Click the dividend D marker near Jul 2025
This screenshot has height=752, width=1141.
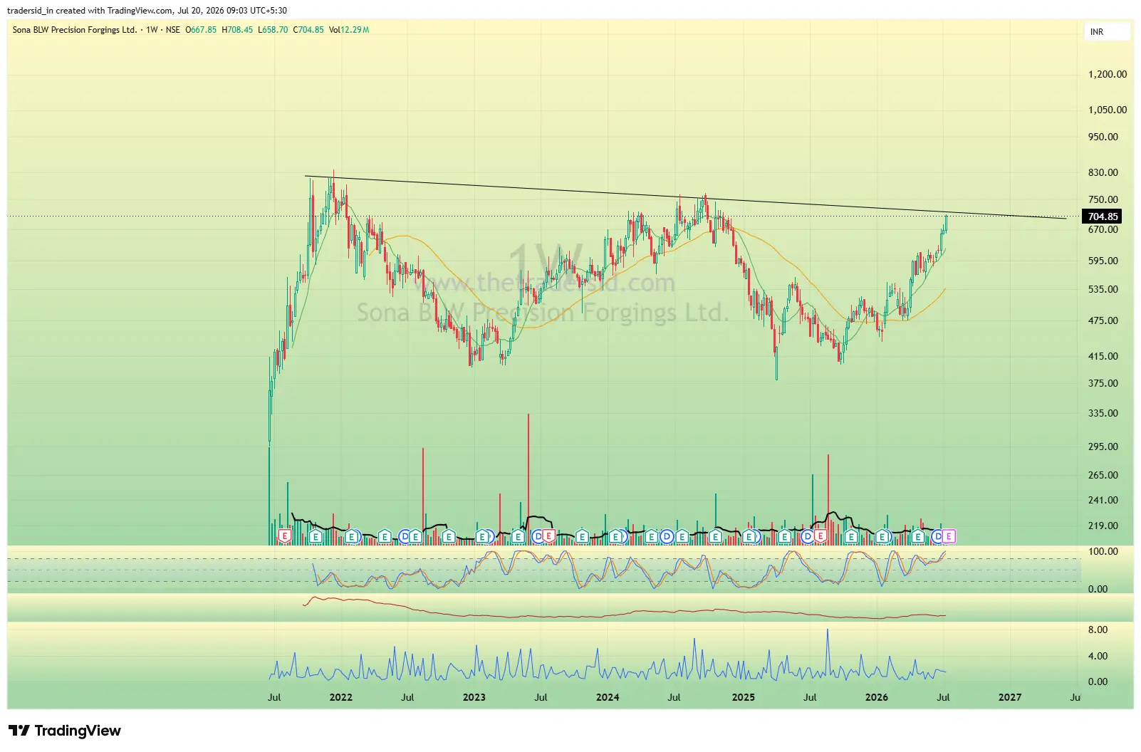tap(808, 536)
